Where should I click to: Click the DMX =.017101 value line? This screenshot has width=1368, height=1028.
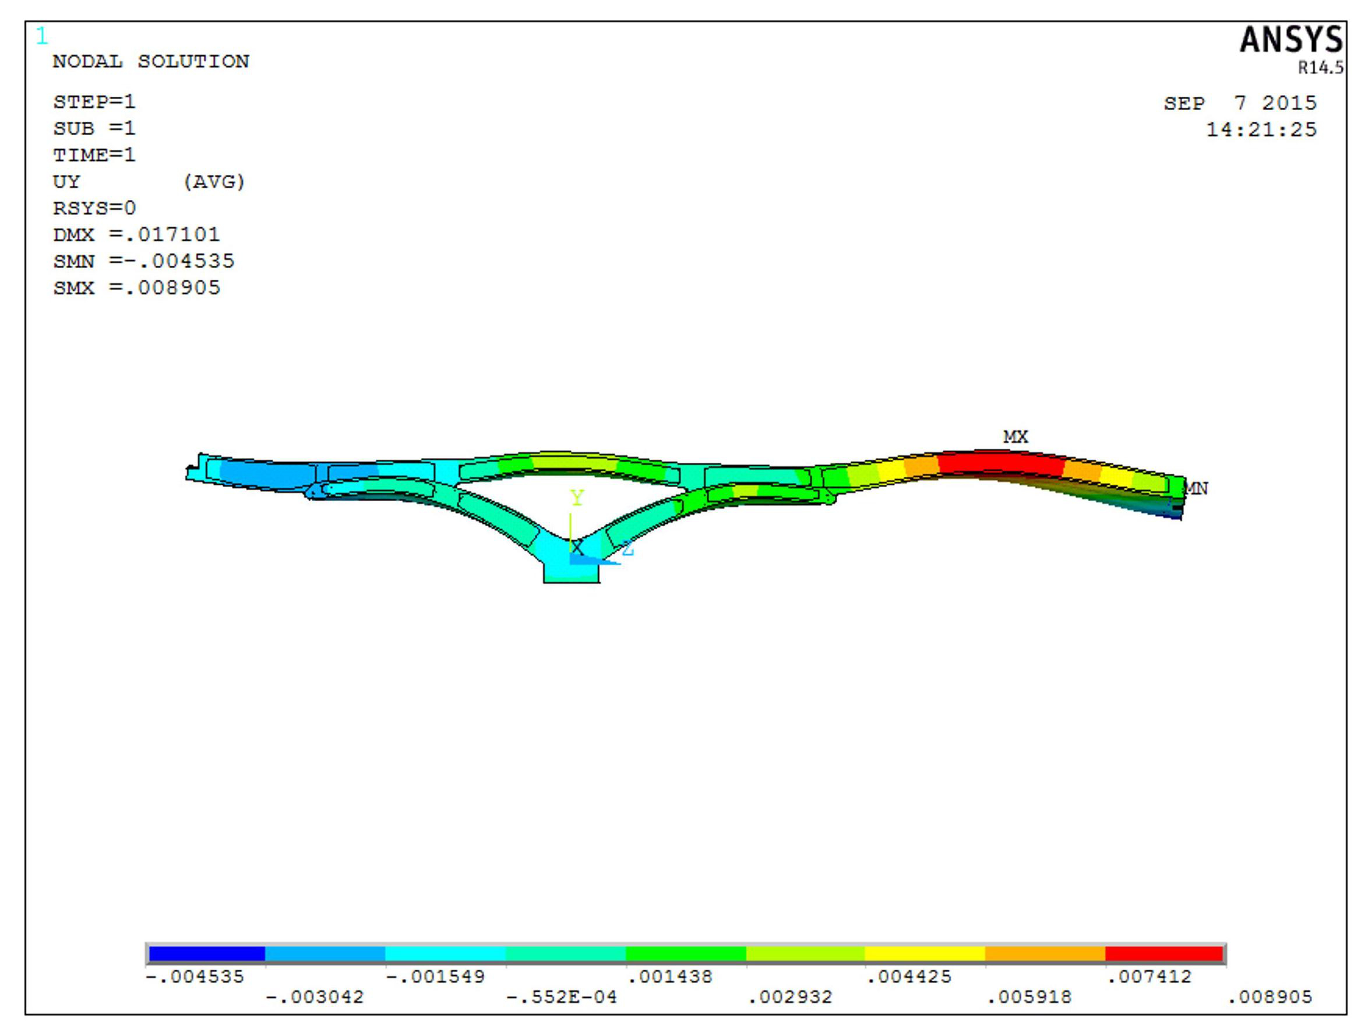click(136, 234)
